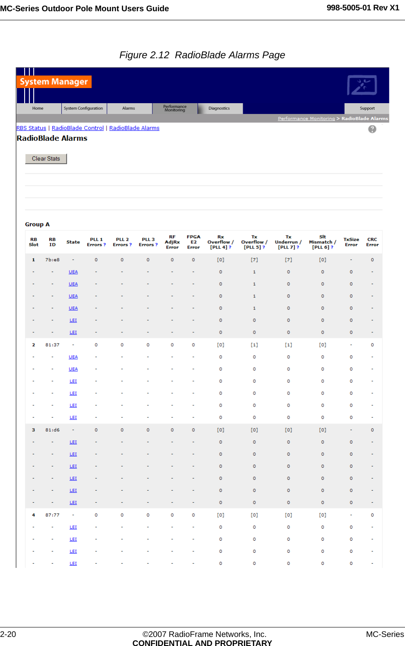Select RB ID value 7b:e8
The width and height of the screenshot is (405, 646).
coord(52,260)
